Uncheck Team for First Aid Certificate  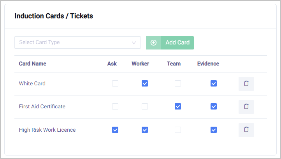[x=178, y=106]
